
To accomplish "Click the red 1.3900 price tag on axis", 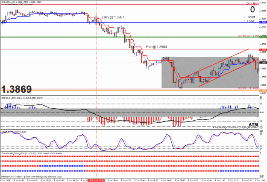I will point(263,50).
